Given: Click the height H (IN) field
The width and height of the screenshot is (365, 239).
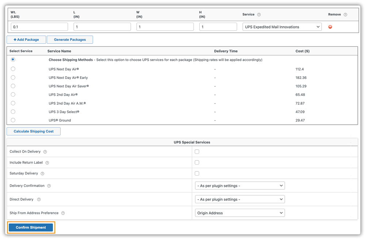Looking at the screenshot, I should (x=218, y=27).
